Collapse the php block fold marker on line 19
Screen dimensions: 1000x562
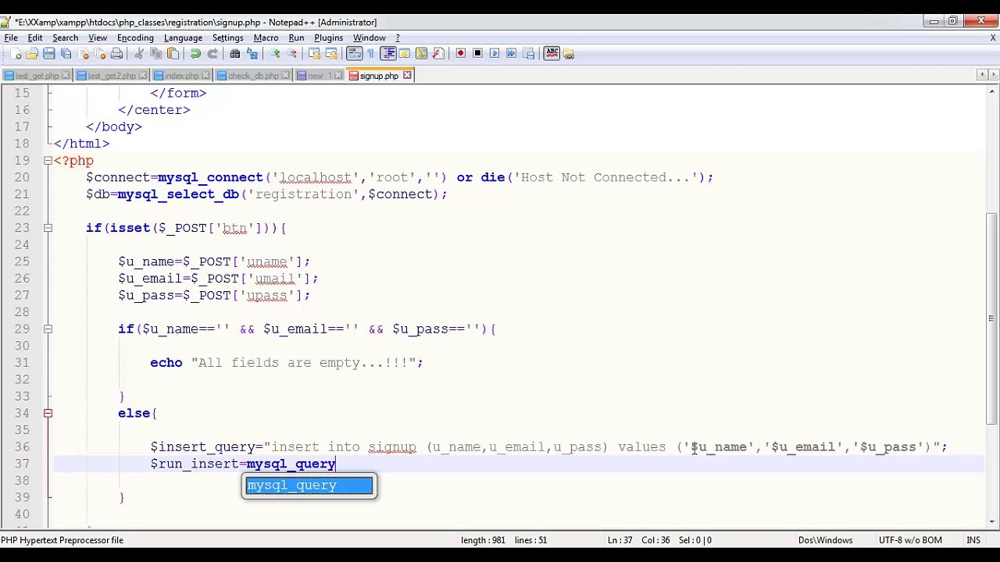tap(48, 161)
